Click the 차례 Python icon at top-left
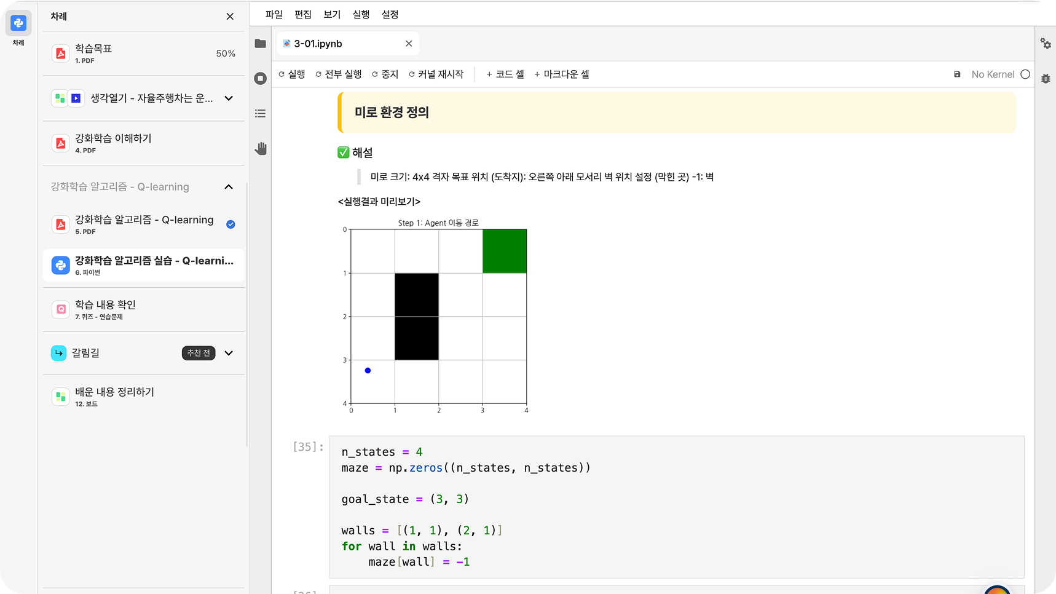Image resolution: width=1056 pixels, height=594 pixels. [18, 24]
